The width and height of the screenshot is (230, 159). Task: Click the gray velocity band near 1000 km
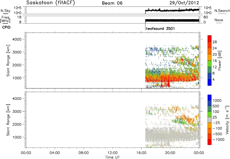(x=172, y=135)
